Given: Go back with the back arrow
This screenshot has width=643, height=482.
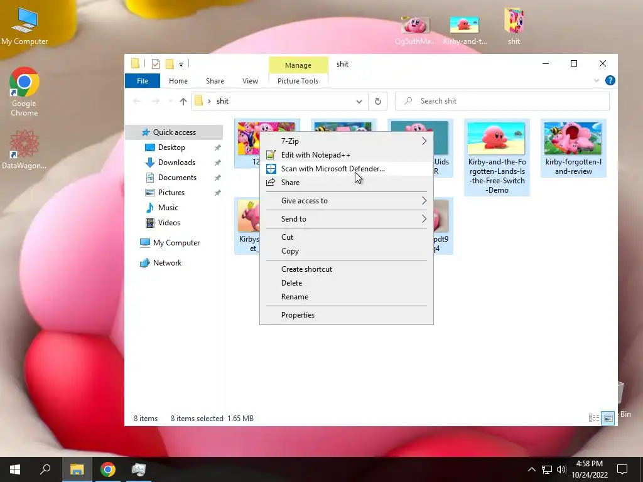Looking at the screenshot, I should (137, 101).
